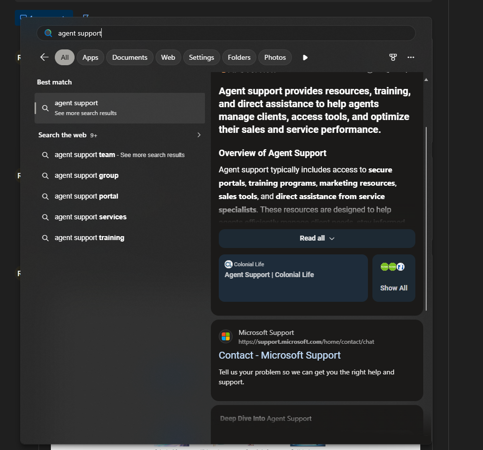Switch to the Web filter tab
Screen dimensions: 483x450
point(168,57)
